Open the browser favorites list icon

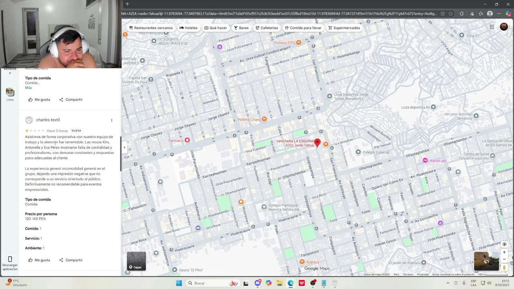click(x=481, y=14)
